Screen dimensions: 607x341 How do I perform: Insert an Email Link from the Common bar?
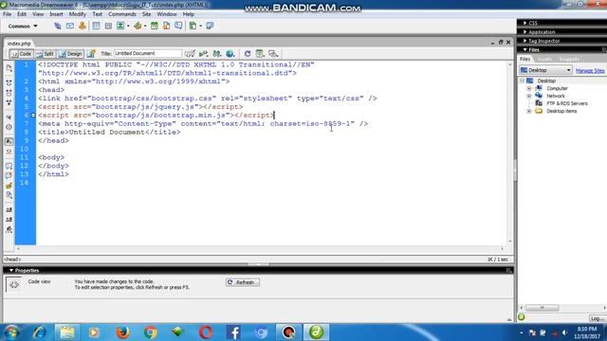coord(69,26)
